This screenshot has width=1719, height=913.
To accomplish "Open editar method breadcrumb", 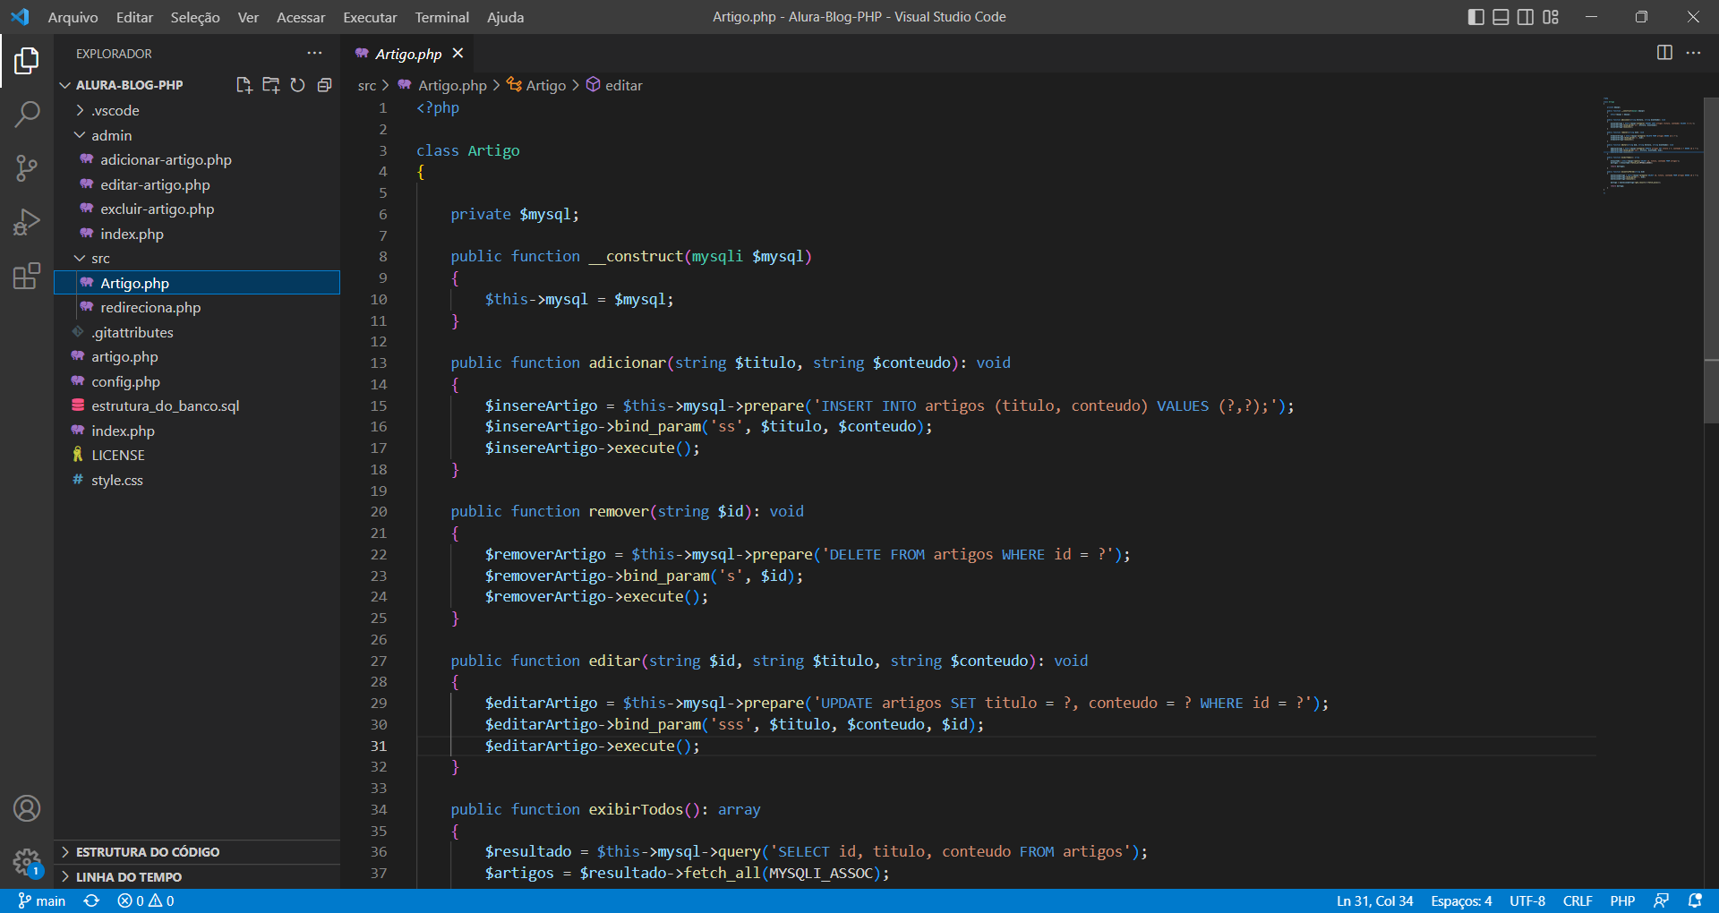I will (614, 85).
